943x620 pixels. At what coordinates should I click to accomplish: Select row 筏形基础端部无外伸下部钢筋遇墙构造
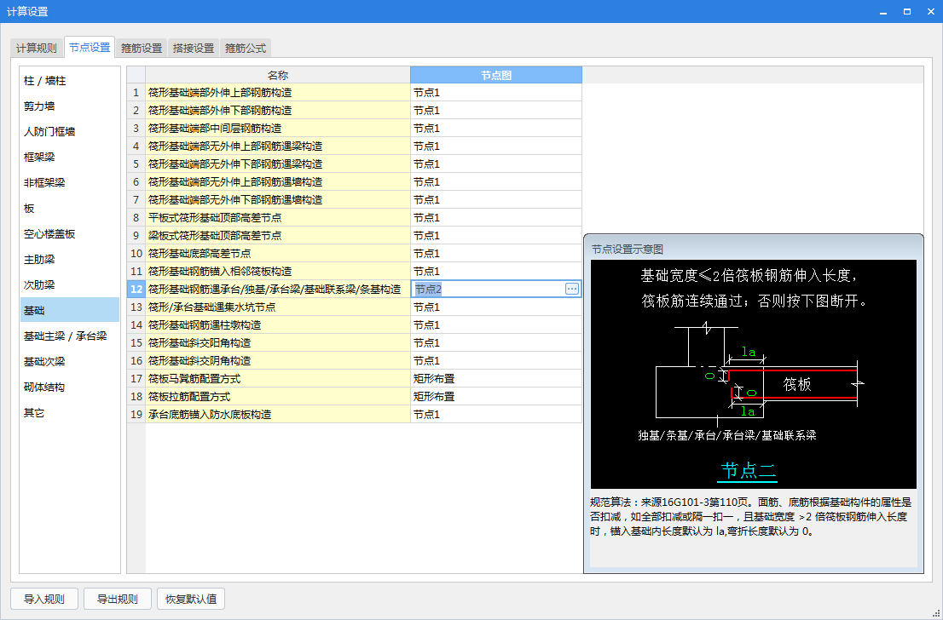278,199
